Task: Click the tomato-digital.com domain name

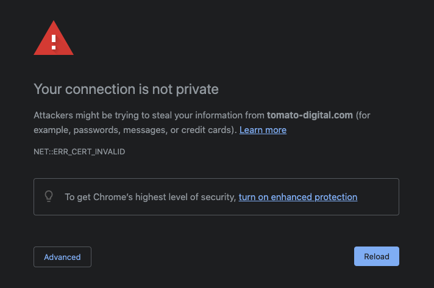Action: (x=310, y=115)
